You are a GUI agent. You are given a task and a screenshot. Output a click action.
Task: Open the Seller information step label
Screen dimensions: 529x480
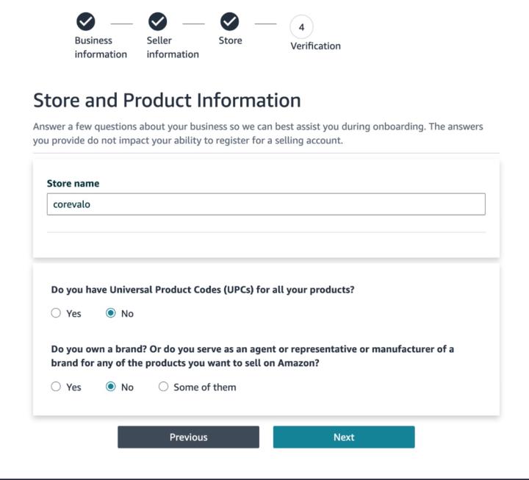pyautogui.click(x=173, y=47)
